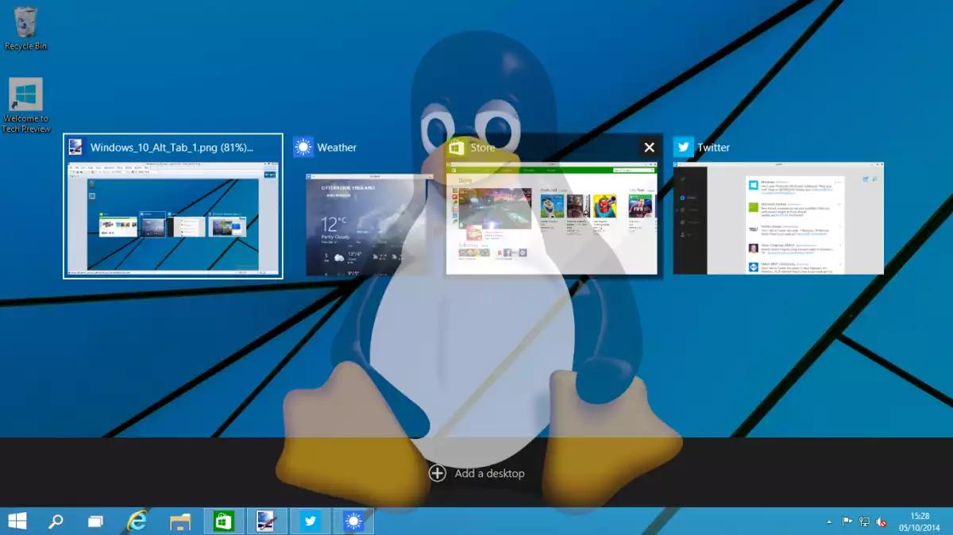Click the Weather app icon in Task View
Image resolution: width=953 pixels, height=535 pixels.
tap(303, 147)
